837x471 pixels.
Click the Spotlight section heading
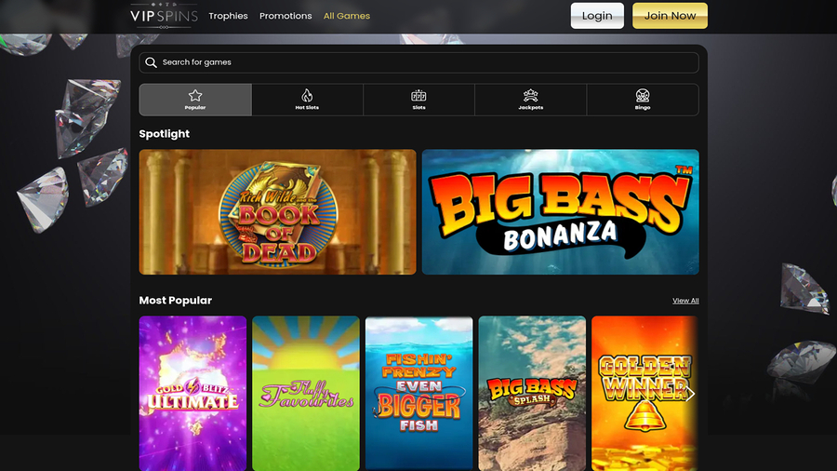[165, 134]
